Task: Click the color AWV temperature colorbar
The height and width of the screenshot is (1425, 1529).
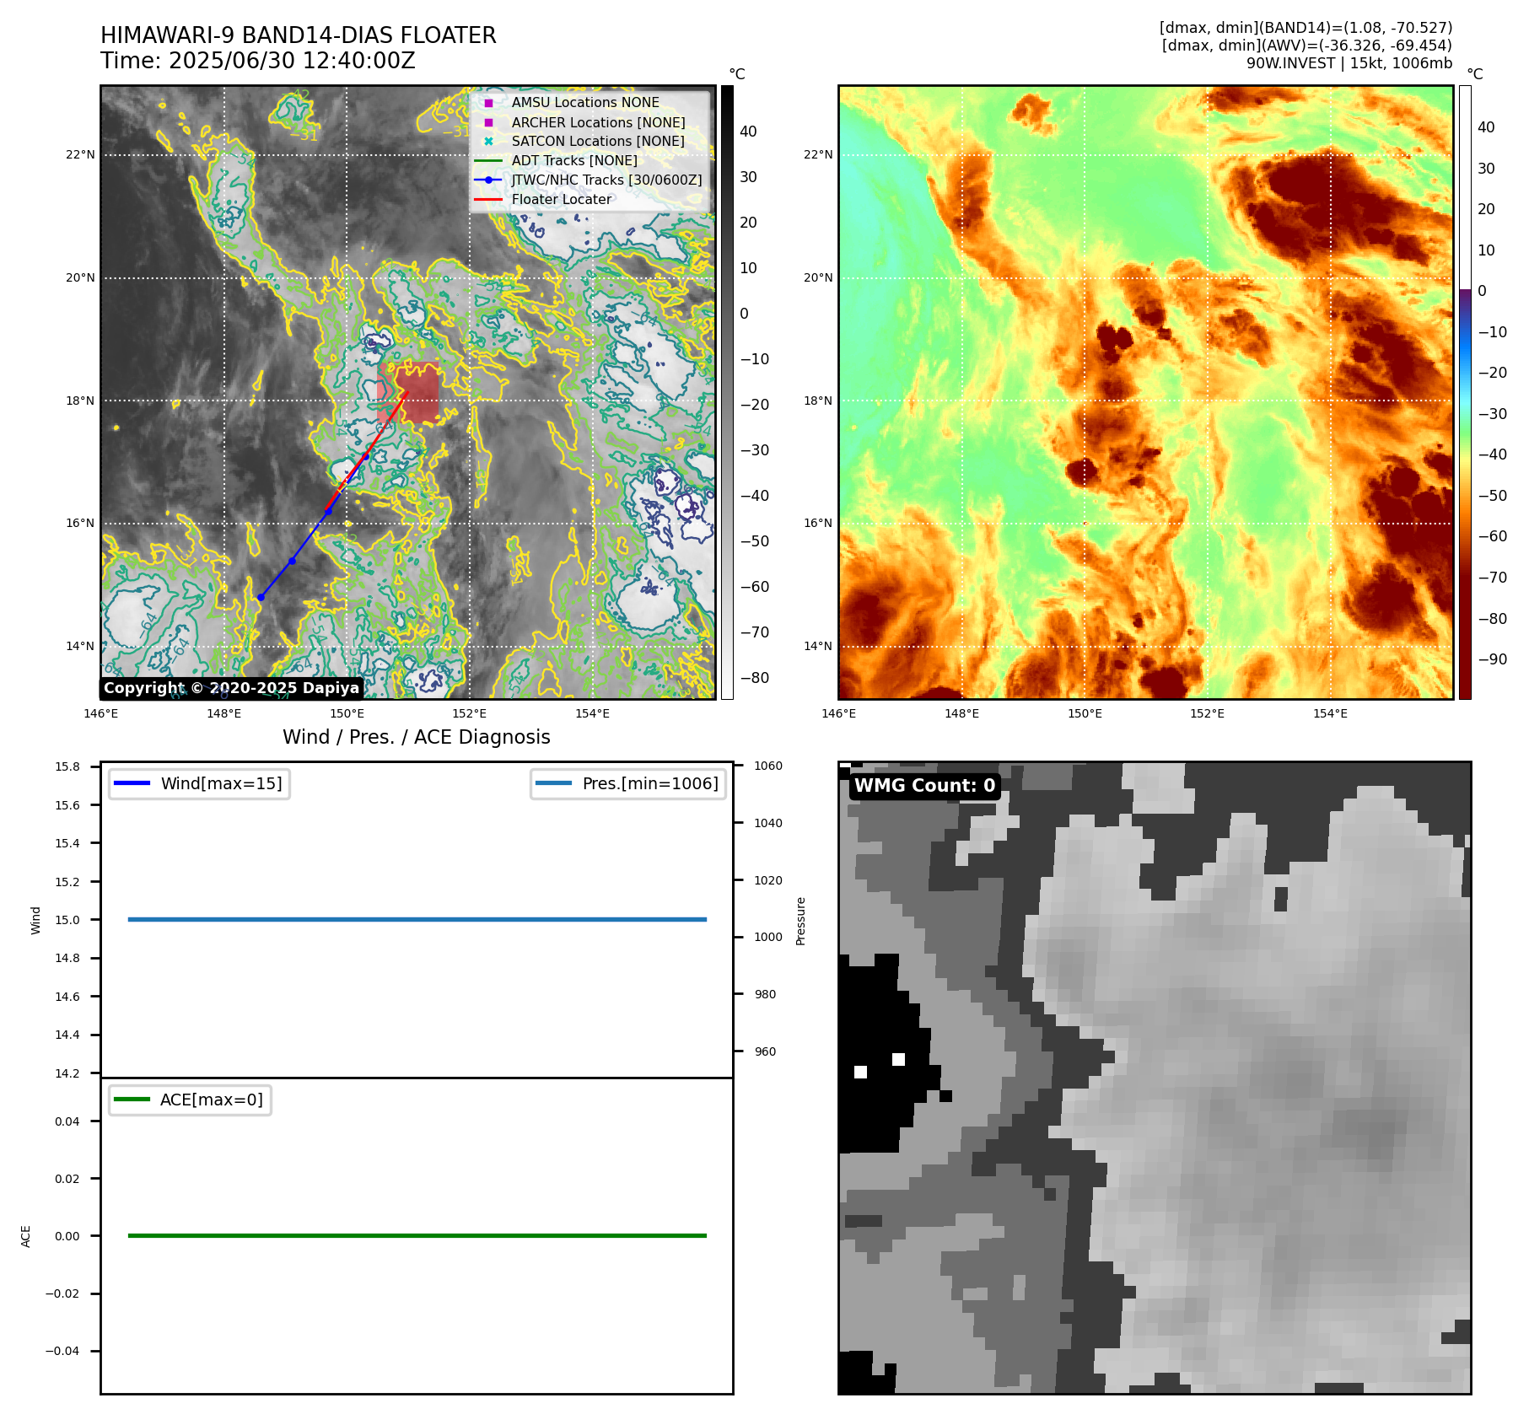Action: (1465, 392)
